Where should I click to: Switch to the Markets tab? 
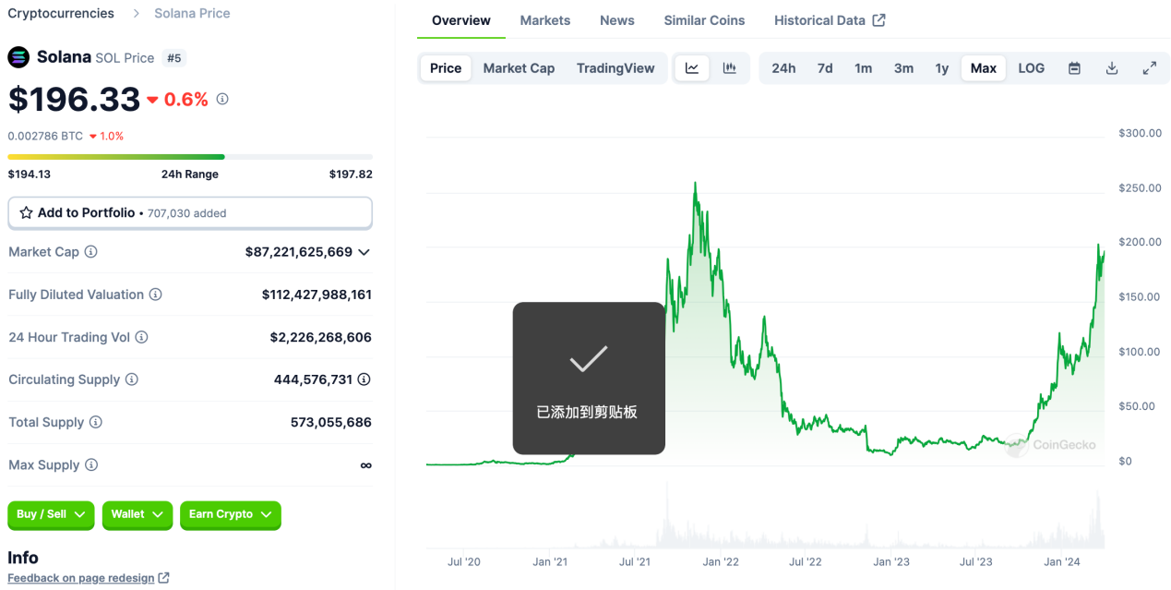(544, 19)
